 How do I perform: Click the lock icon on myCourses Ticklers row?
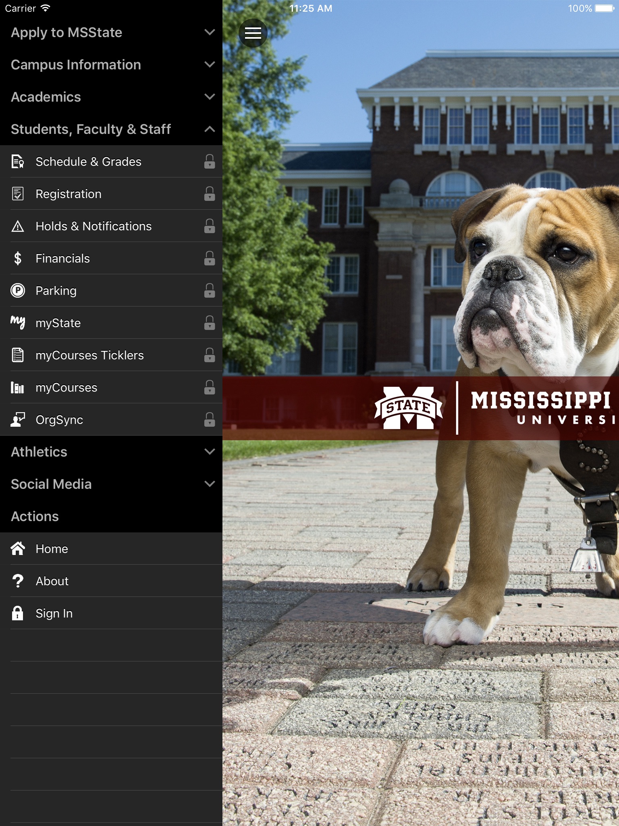(x=210, y=355)
